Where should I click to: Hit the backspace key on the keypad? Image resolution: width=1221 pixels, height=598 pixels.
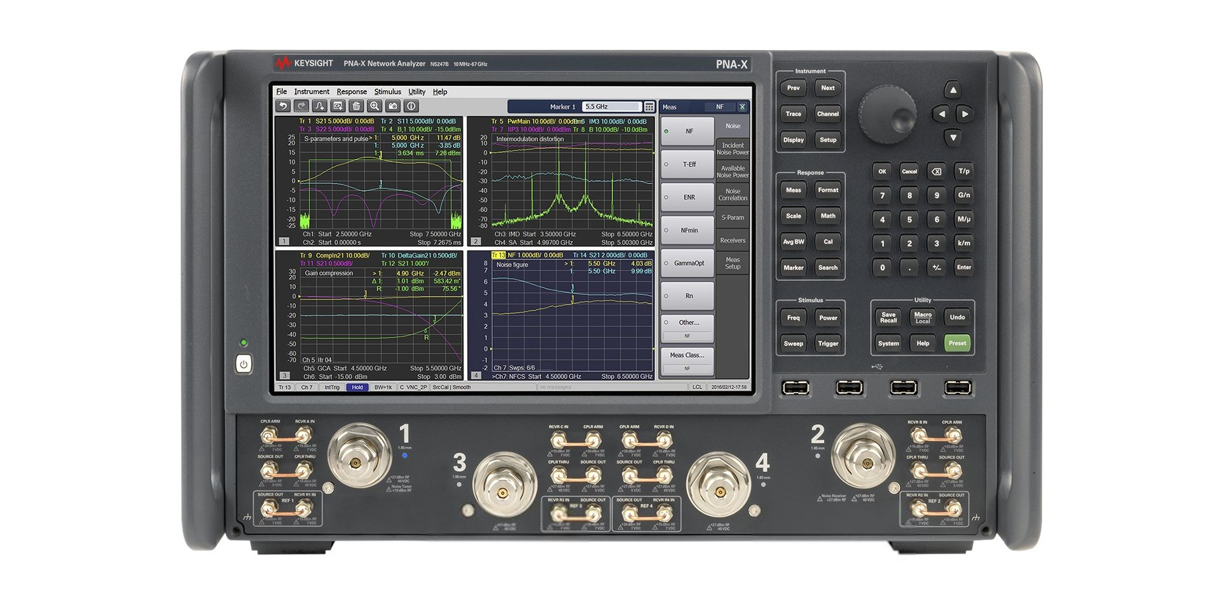point(937,172)
